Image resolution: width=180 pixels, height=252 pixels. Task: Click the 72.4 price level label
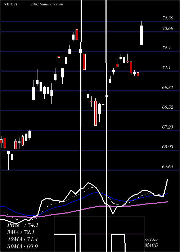coord(167,48)
